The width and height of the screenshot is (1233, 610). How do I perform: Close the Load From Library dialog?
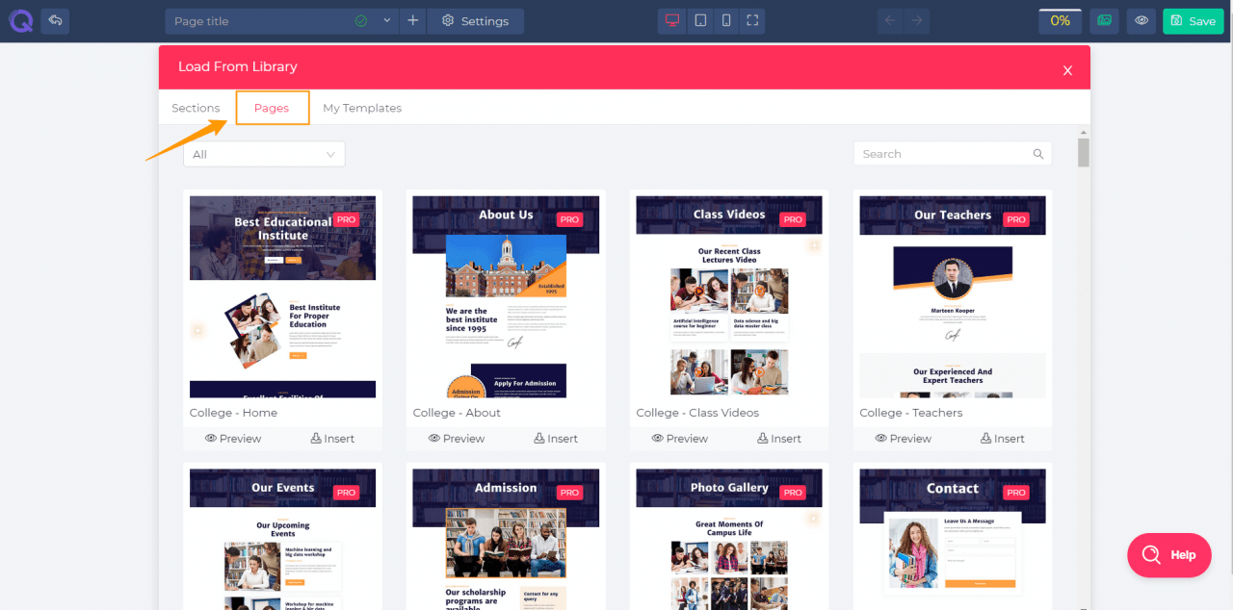click(1067, 70)
